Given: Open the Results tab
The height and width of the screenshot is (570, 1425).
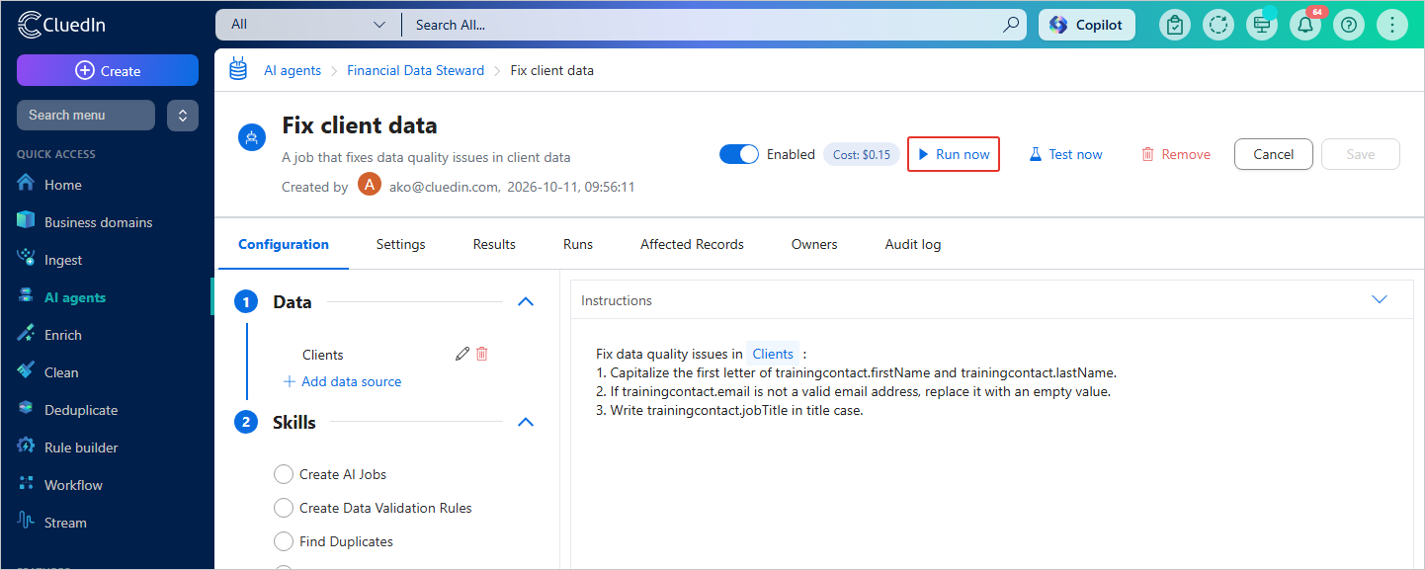Looking at the screenshot, I should click(494, 244).
